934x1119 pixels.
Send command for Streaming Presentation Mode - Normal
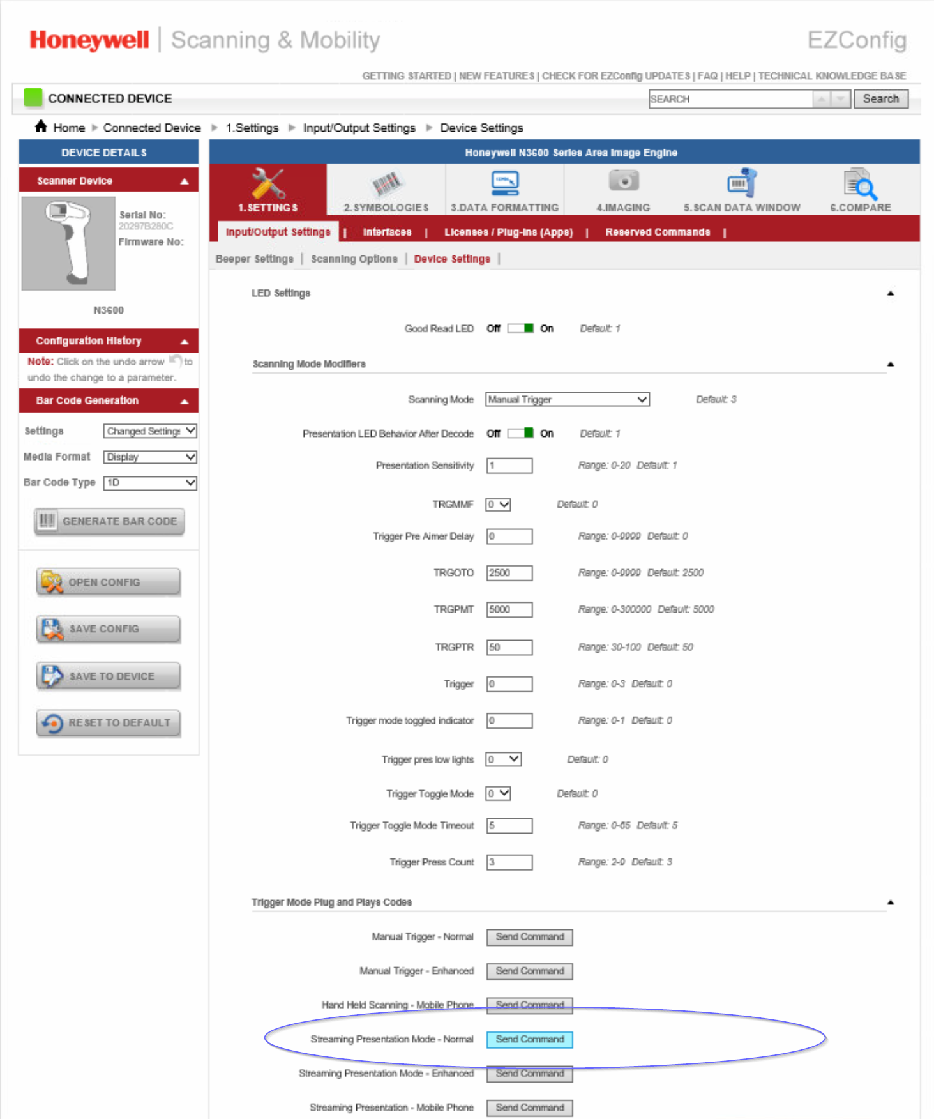point(529,1039)
